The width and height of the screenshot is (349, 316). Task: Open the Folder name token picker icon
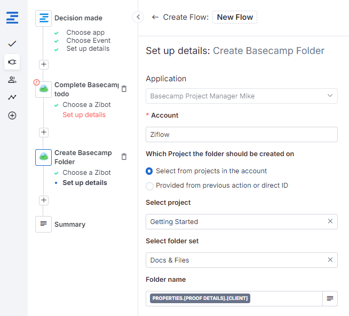[x=330, y=298]
